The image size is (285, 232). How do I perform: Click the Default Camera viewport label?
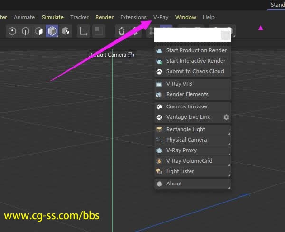tap(108, 55)
